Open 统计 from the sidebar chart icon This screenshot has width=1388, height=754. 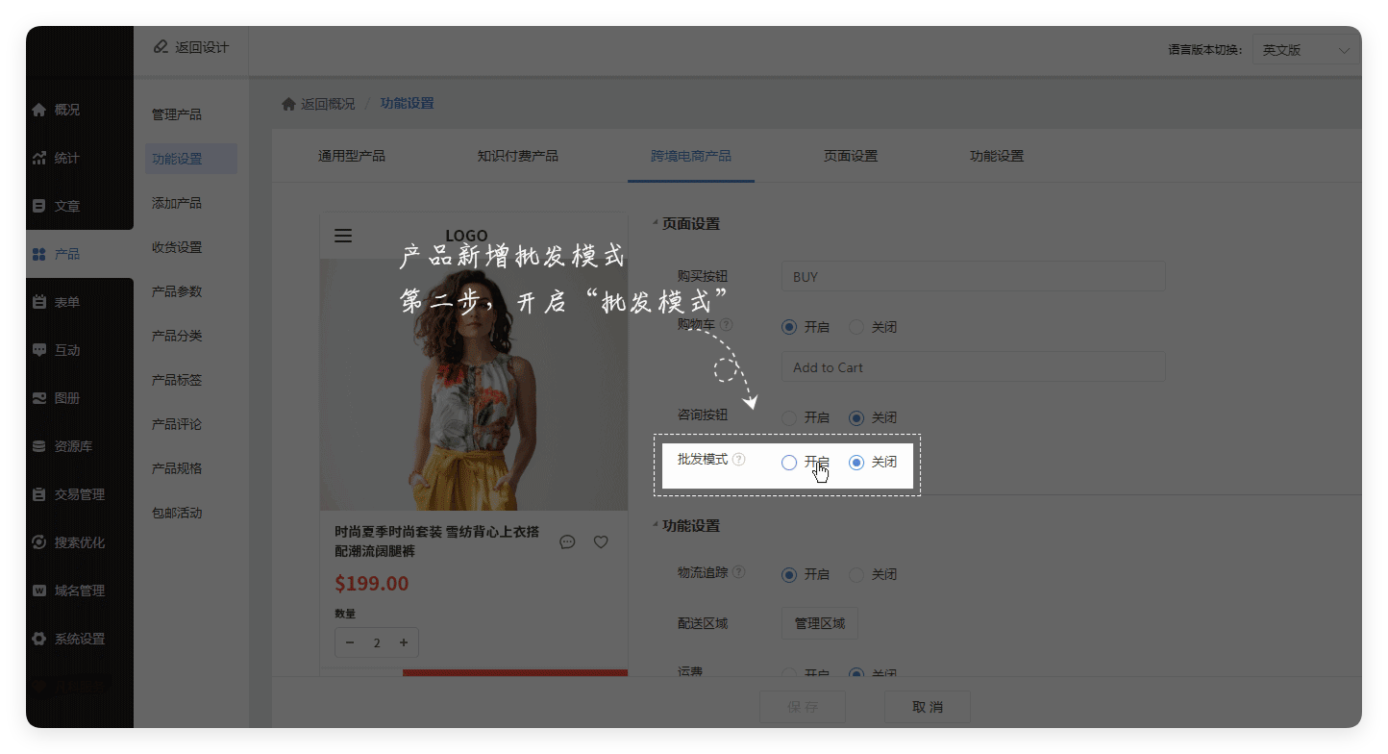(x=39, y=158)
